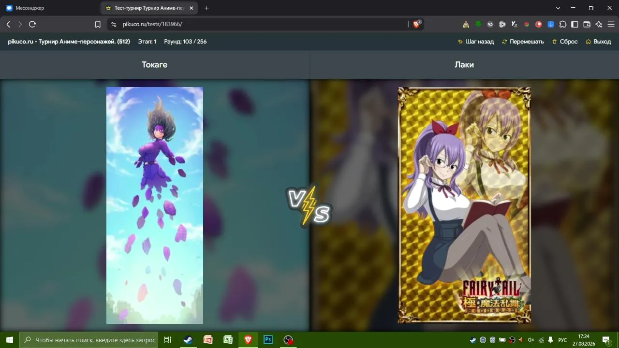Click the Раунд: 103 / 256 counter
Viewport: 619px width, 348px height.
pyautogui.click(x=185, y=42)
